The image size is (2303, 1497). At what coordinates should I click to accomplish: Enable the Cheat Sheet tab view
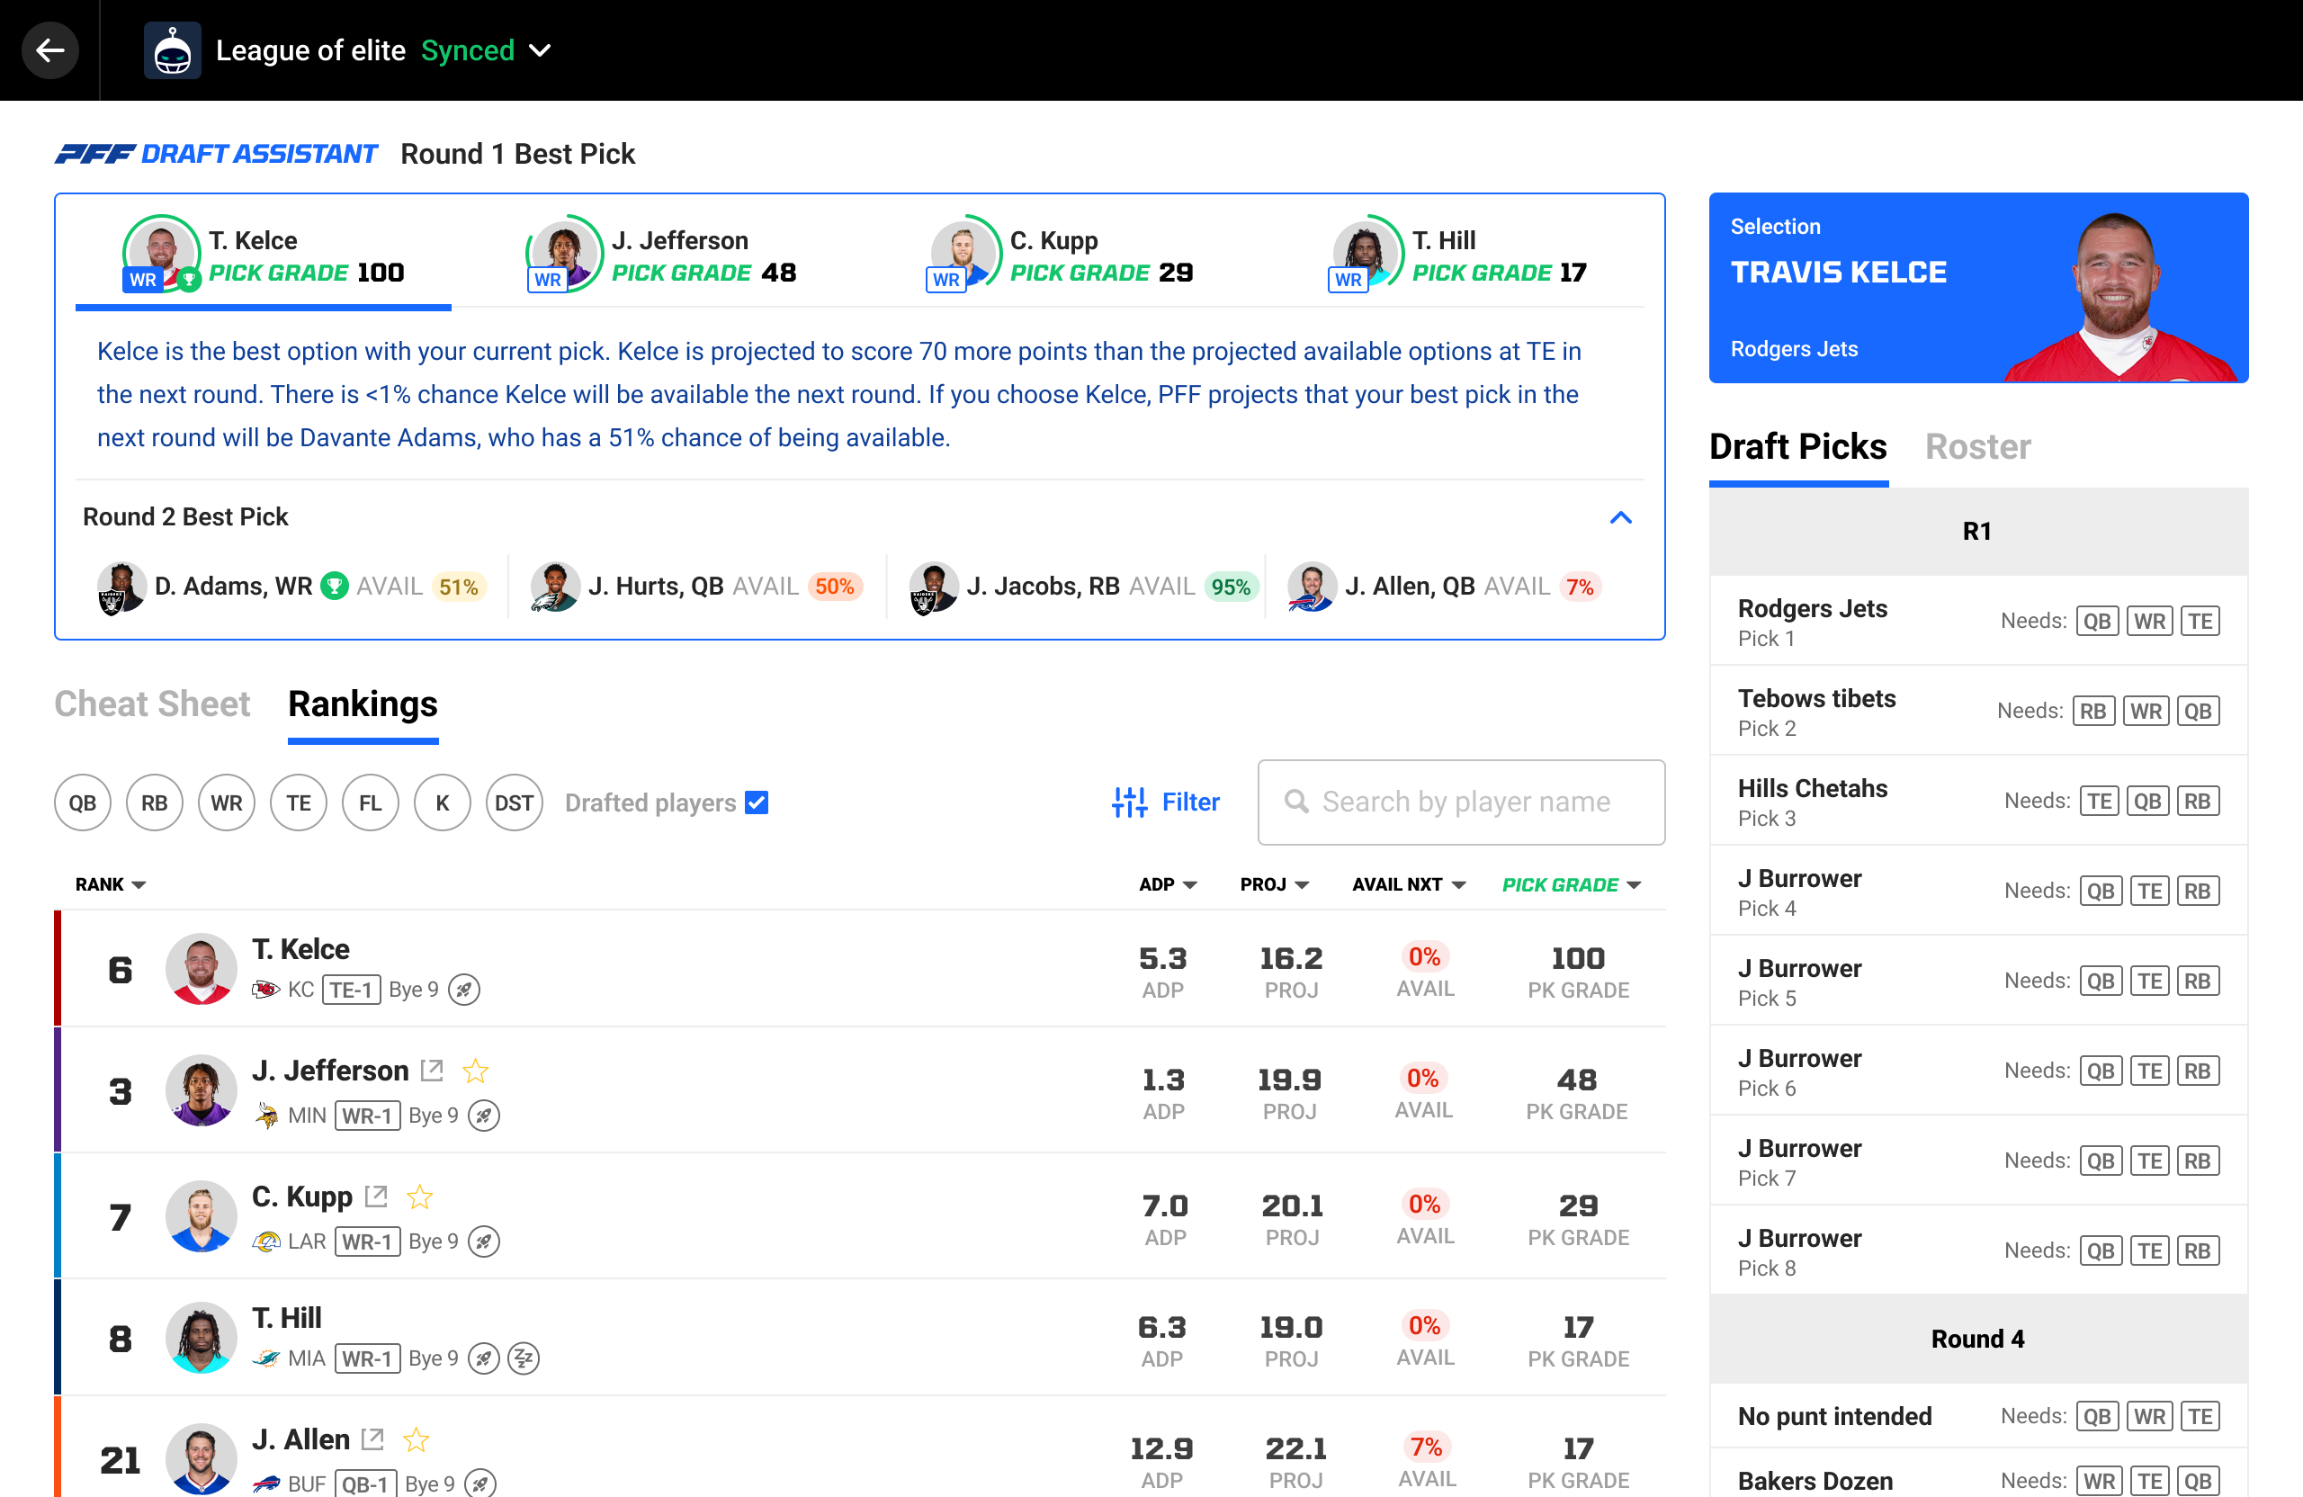tap(153, 704)
